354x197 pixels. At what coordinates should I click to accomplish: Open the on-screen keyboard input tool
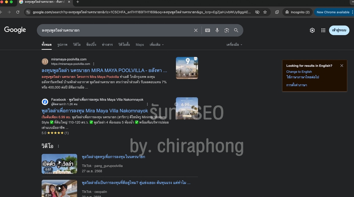208,30
